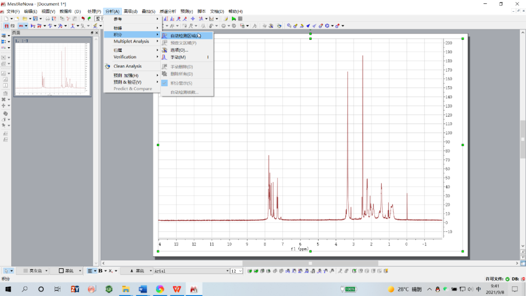Click the 28°C 晴朗 weather widget
The width and height of the screenshot is (526, 296).
pyautogui.click(x=405, y=289)
